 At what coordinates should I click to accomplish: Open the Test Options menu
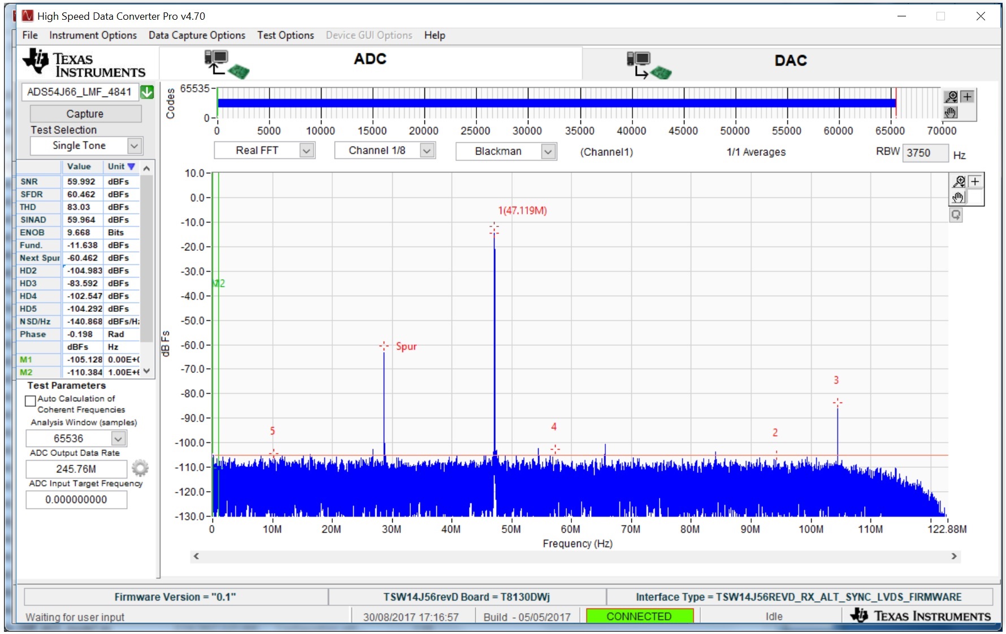point(285,35)
